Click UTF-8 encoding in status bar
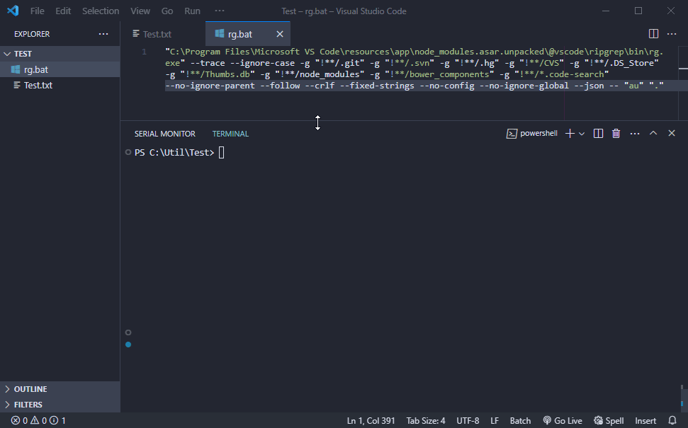688x428 pixels. [468, 420]
